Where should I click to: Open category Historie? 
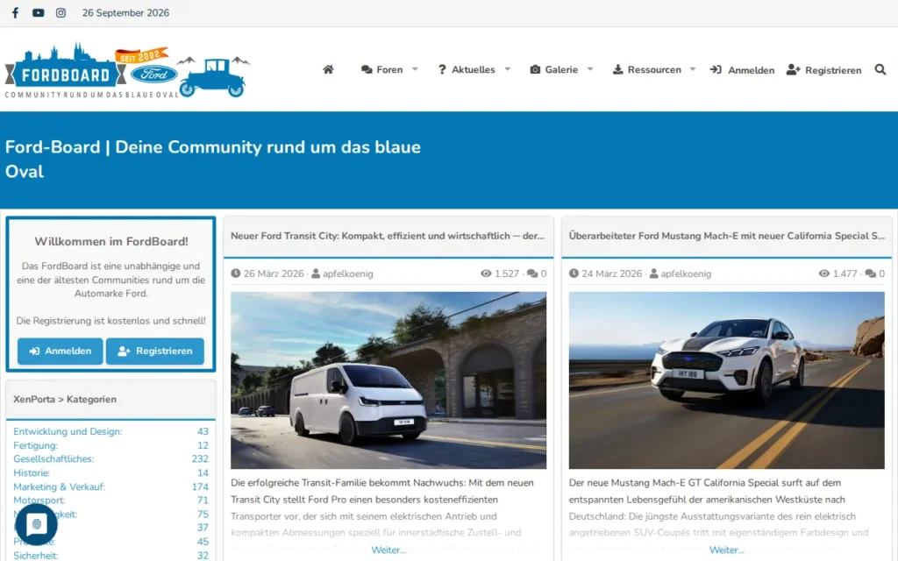coord(32,472)
